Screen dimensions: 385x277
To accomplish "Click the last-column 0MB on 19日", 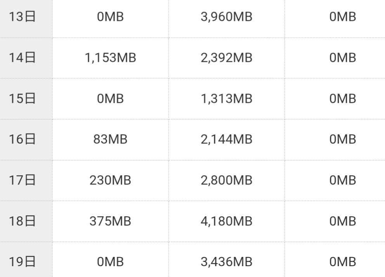I will coord(343,262).
